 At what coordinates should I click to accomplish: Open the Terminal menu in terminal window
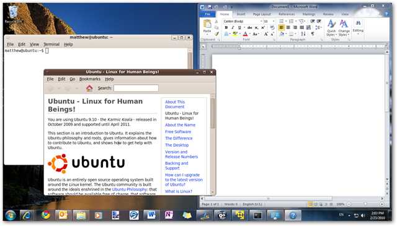(x=51, y=44)
